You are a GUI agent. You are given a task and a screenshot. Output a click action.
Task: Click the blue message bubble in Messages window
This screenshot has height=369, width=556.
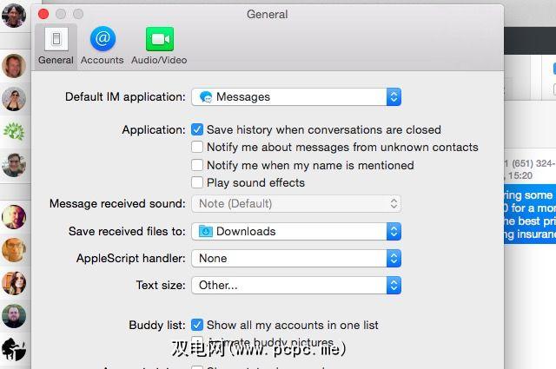530,214
